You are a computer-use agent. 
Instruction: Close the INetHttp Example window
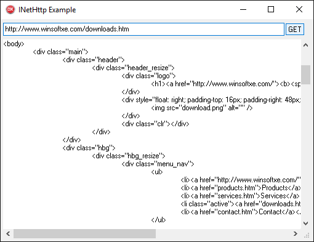click(x=299, y=9)
